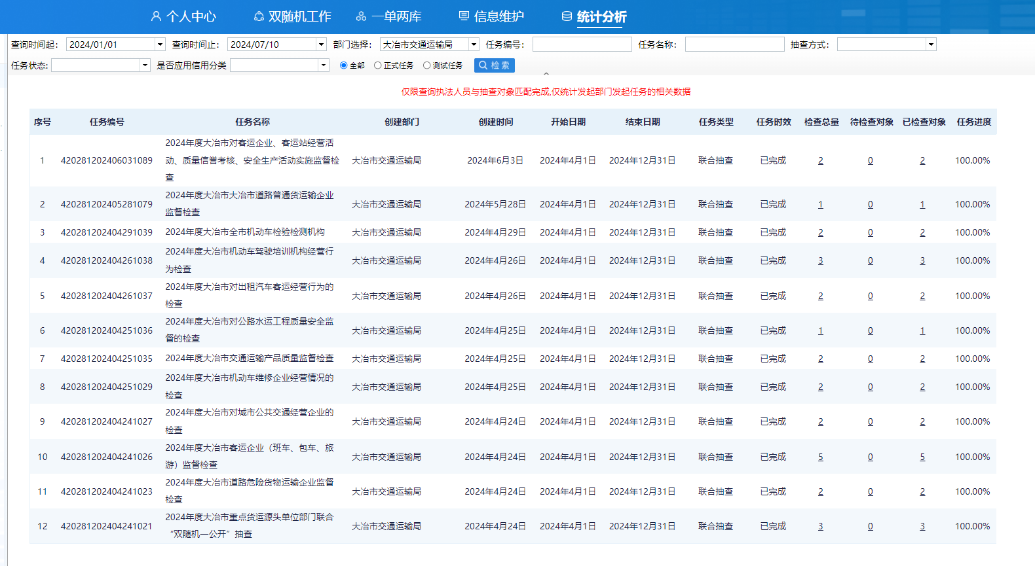The image size is (1035, 566).
Task: Select the 测试任务 radio button
Action: point(426,65)
